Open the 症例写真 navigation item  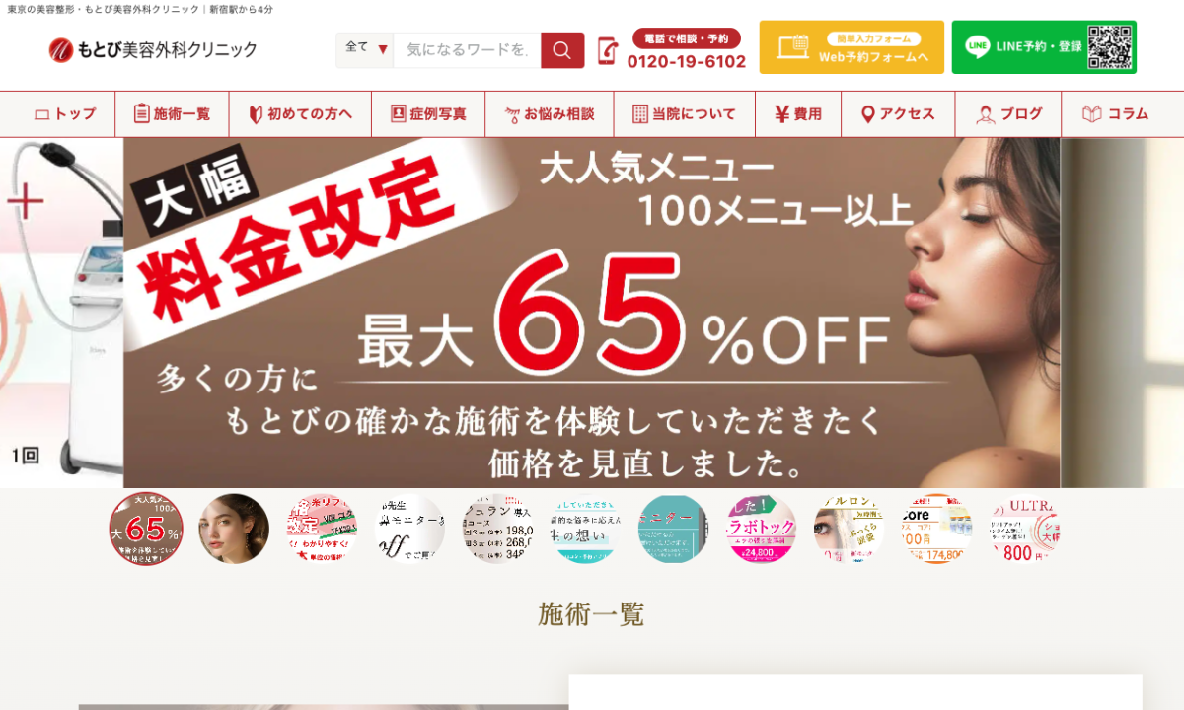click(x=428, y=114)
